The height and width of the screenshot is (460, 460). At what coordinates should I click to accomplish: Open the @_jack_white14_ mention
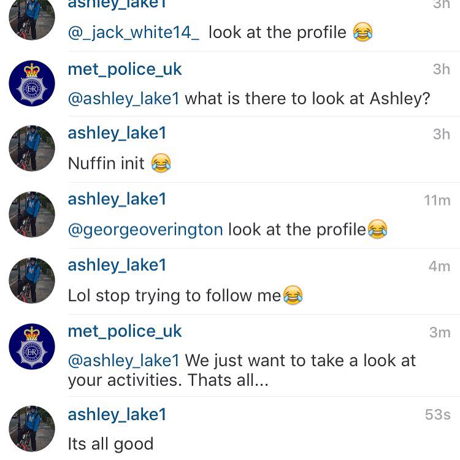point(134,33)
